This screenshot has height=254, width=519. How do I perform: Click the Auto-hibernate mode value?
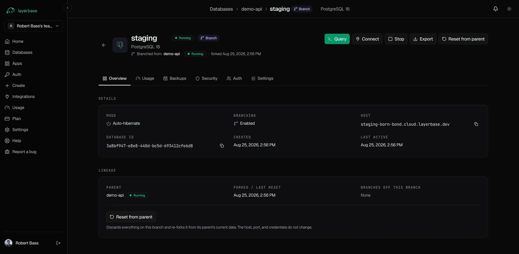point(126,123)
